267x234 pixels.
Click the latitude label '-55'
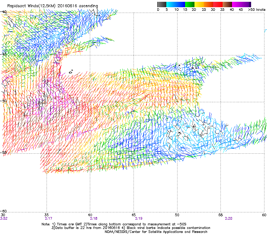click(4, 152)
